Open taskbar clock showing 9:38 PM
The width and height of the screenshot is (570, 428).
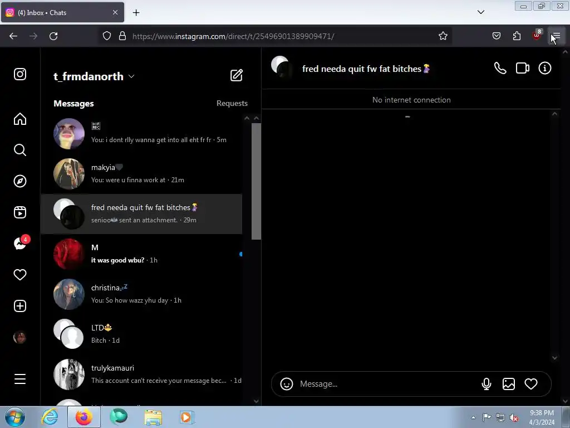[x=542, y=417]
